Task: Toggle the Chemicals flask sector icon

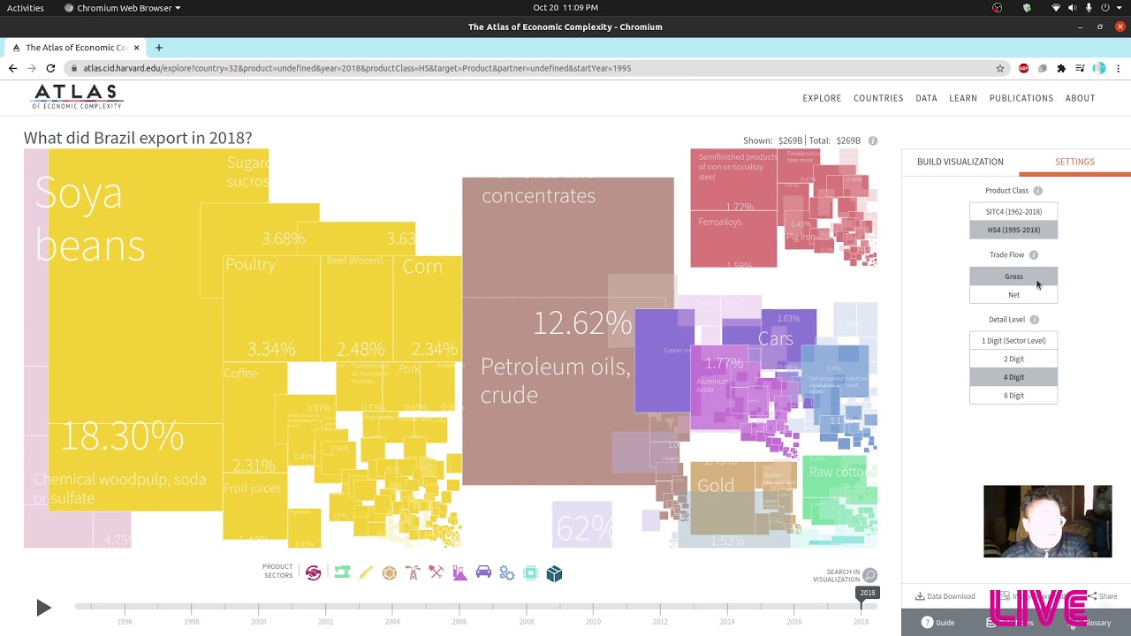Action: point(459,573)
